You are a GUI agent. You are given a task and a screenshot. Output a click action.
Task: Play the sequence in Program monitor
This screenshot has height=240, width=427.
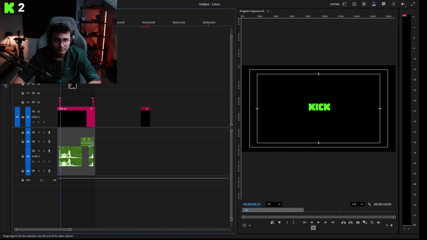point(318,222)
